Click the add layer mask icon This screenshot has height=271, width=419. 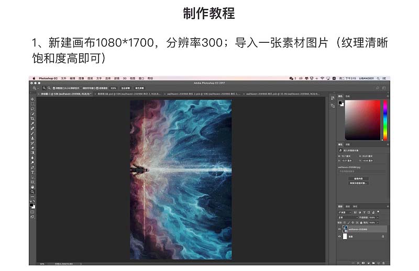pyautogui.click(x=363, y=263)
